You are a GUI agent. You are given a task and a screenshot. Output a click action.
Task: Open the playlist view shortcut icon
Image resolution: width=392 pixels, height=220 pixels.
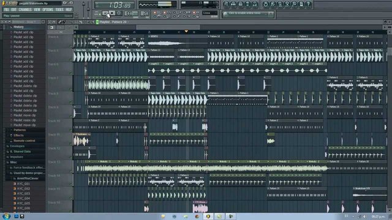pos(226,4)
